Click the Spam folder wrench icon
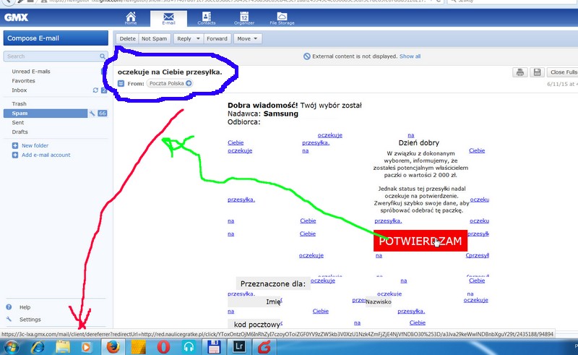The width and height of the screenshot is (578, 355). [92, 114]
